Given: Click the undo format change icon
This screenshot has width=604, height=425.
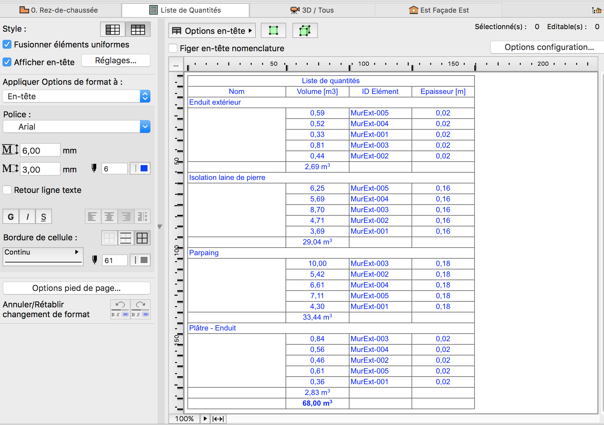Looking at the screenshot, I should pos(120,309).
